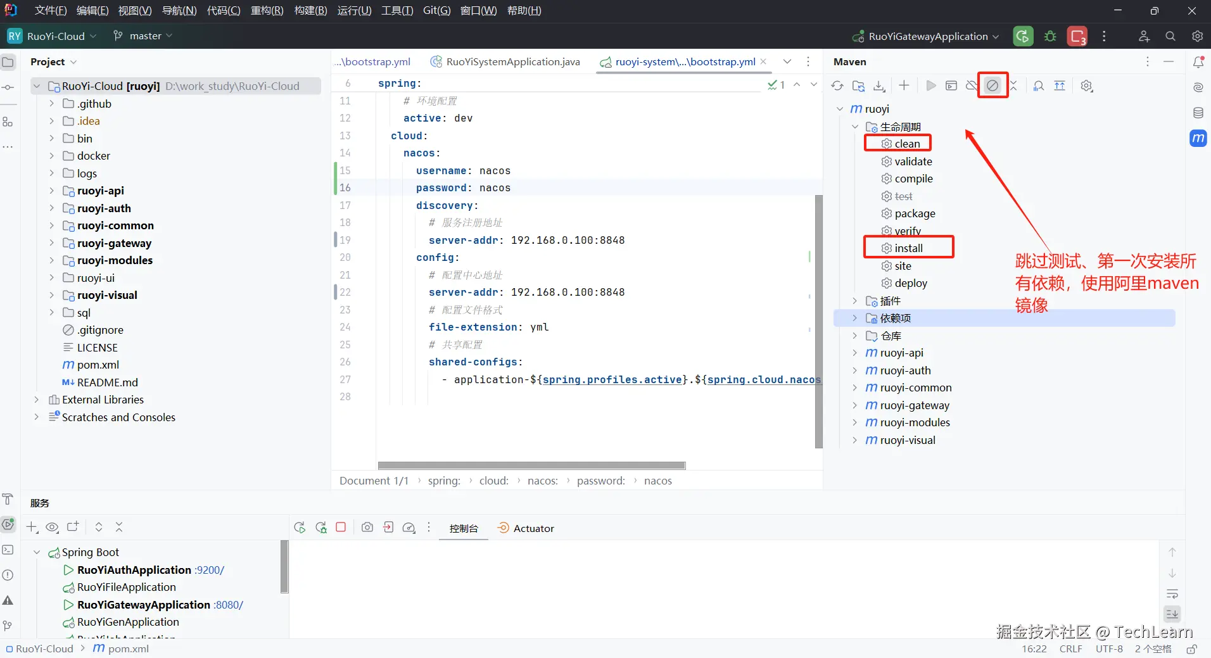The width and height of the screenshot is (1211, 658).
Task: Open the 文件(F) menu
Action: click(x=51, y=11)
